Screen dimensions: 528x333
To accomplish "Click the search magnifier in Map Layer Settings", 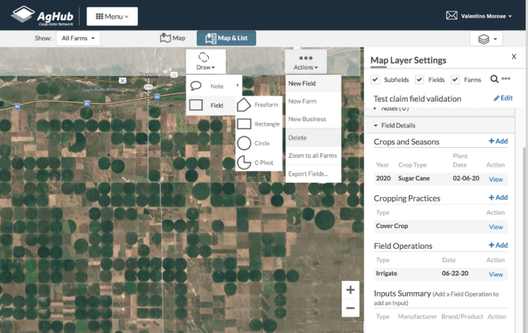I will tap(494, 79).
